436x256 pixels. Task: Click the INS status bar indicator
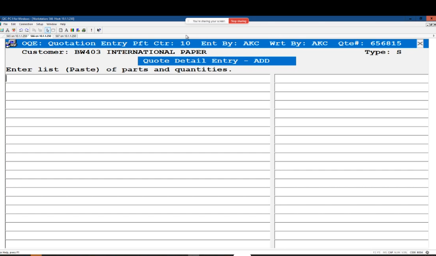(384, 252)
